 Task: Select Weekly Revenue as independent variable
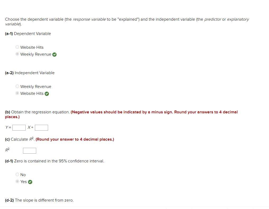[17, 86]
